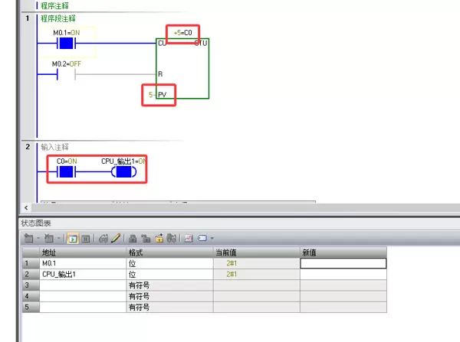
Task: Open the dropdown arrow beside delete chart icon
Action: tap(57, 238)
